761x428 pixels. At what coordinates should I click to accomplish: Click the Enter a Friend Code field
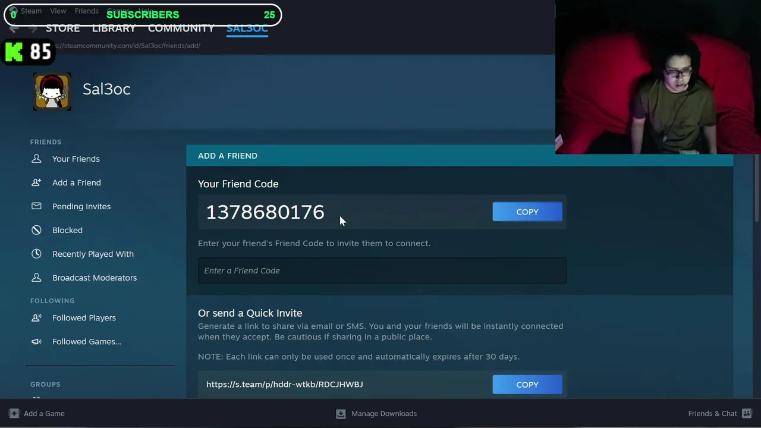pyautogui.click(x=382, y=270)
